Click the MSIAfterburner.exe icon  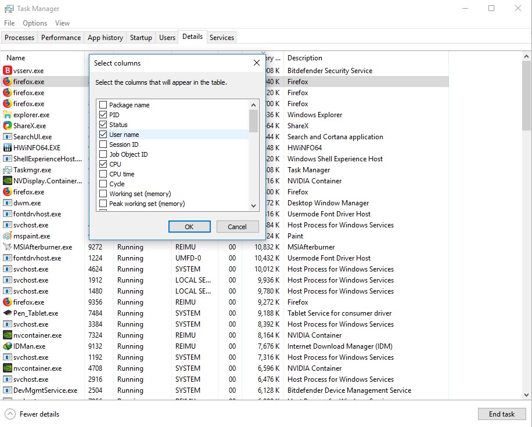(x=8, y=247)
